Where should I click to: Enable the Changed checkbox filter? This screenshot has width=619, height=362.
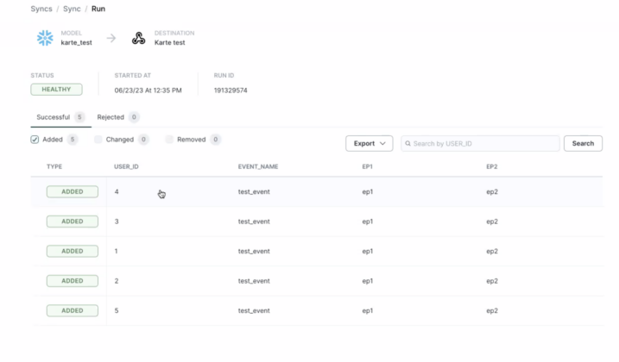[98, 140]
